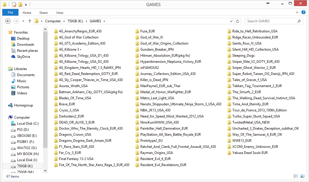309x182 pixels.
Task: Open address bar history dropdown
Action: click(231, 21)
